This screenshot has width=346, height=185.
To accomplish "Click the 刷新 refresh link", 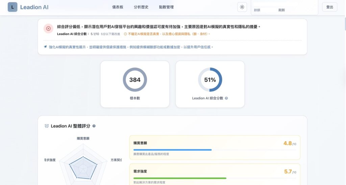I will tap(281, 10).
